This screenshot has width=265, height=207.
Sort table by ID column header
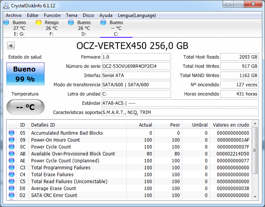coord(22,125)
